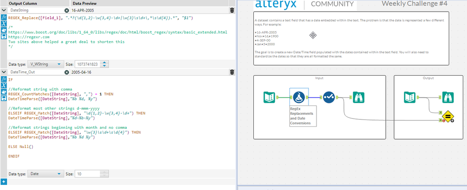The image size is (467, 190).
Task: Select the Input Data tool in Input container
Action: click(x=269, y=97)
